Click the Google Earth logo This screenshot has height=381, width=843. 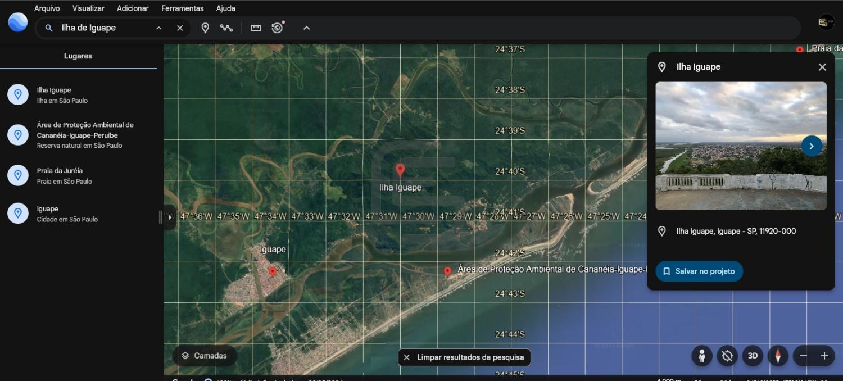point(17,22)
